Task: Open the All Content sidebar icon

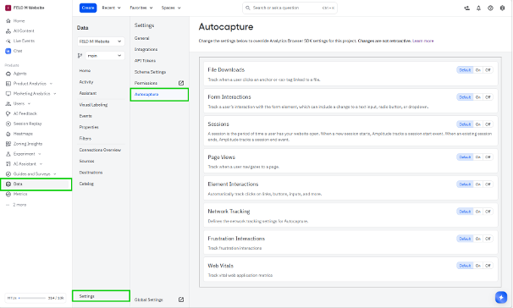Action: 8,31
